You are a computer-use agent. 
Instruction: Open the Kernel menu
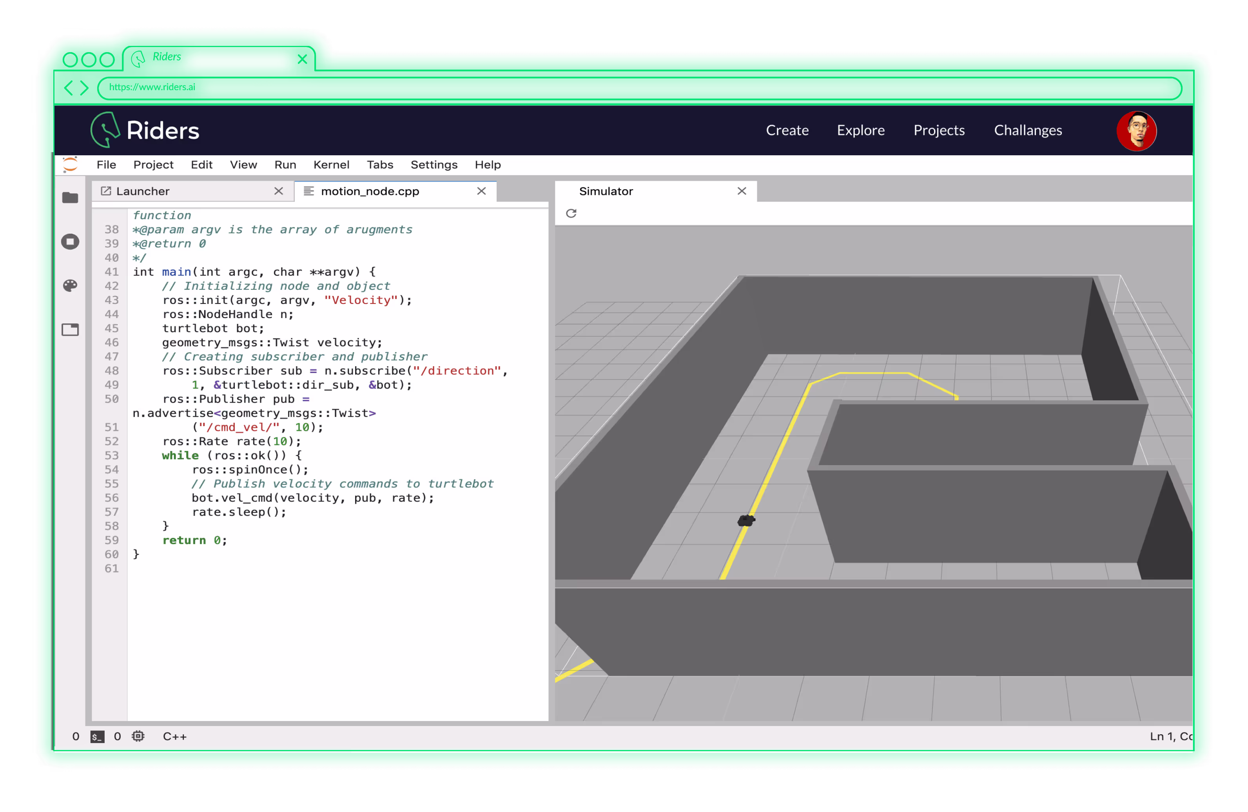pos(331,165)
